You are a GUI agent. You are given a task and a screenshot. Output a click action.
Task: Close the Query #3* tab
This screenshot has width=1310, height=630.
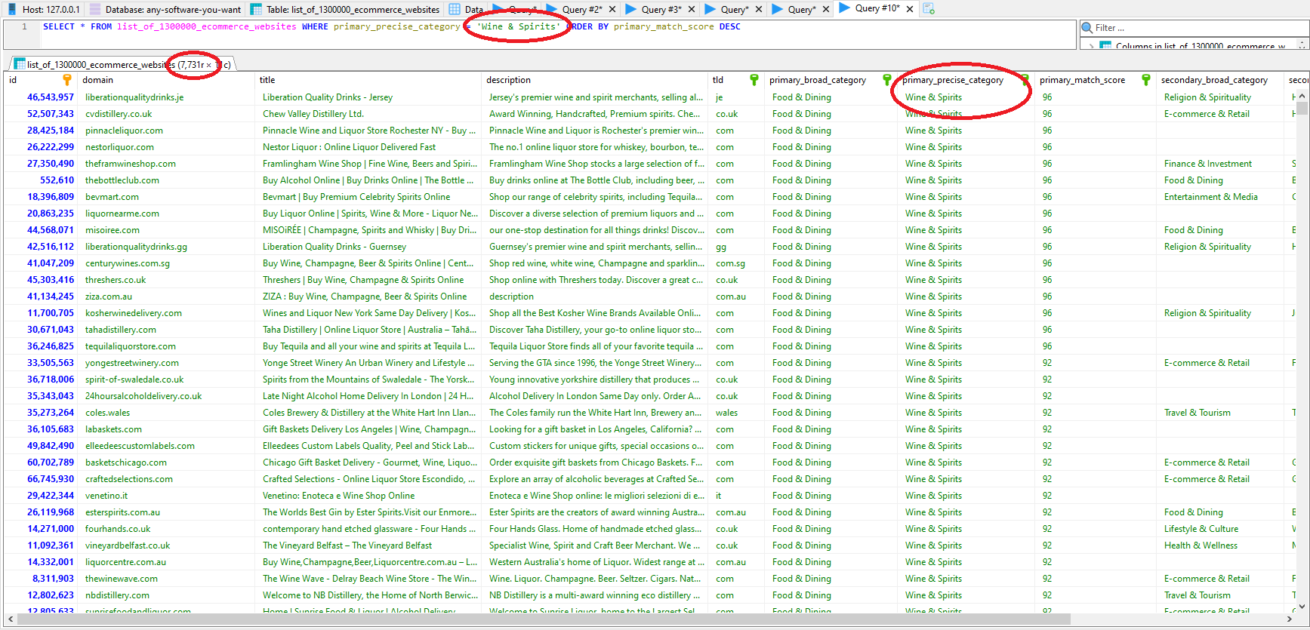pyautogui.click(x=692, y=9)
